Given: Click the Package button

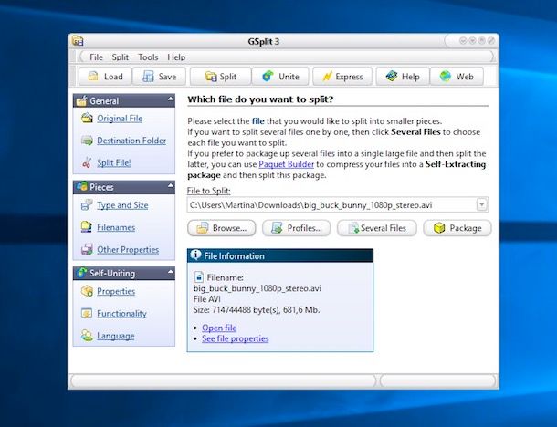Looking at the screenshot, I should point(457,228).
